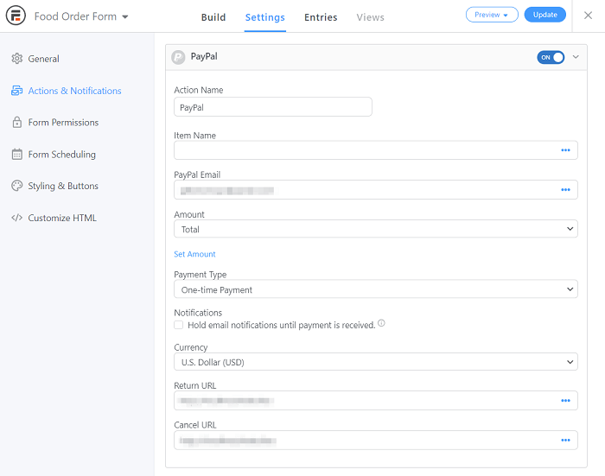Click the Formidable Forms logo icon
The width and height of the screenshot is (605, 476).
click(x=16, y=16)
